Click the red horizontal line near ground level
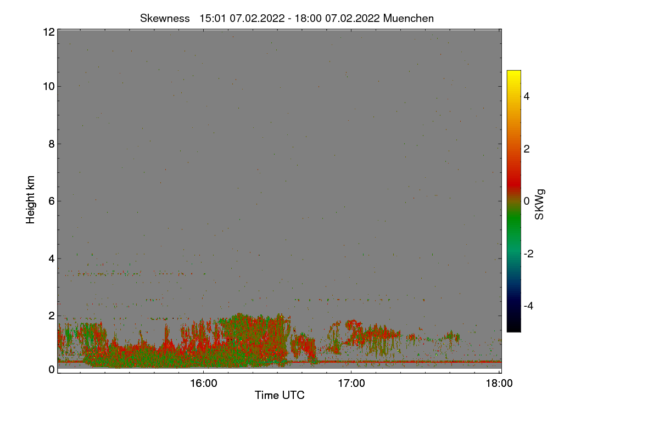 [x=279, y=362]
